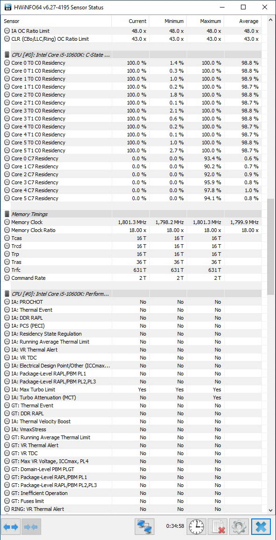Click the collapse columns arrows icon

pos(32,527)
